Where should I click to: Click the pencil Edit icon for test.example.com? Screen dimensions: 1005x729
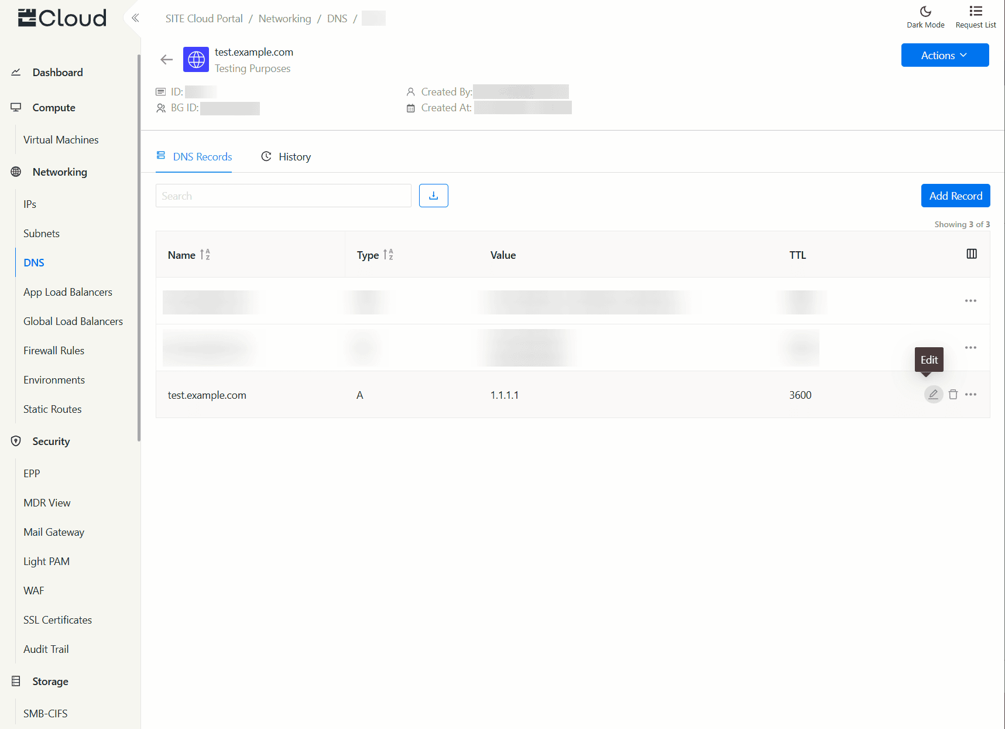coord(933,395)
